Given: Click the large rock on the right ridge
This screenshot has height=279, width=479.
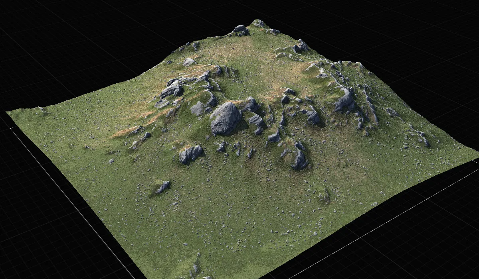Looking at the screenshot, I should 344,100.
